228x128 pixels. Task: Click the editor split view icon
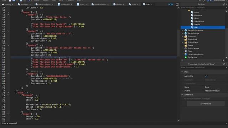[177, 4]
